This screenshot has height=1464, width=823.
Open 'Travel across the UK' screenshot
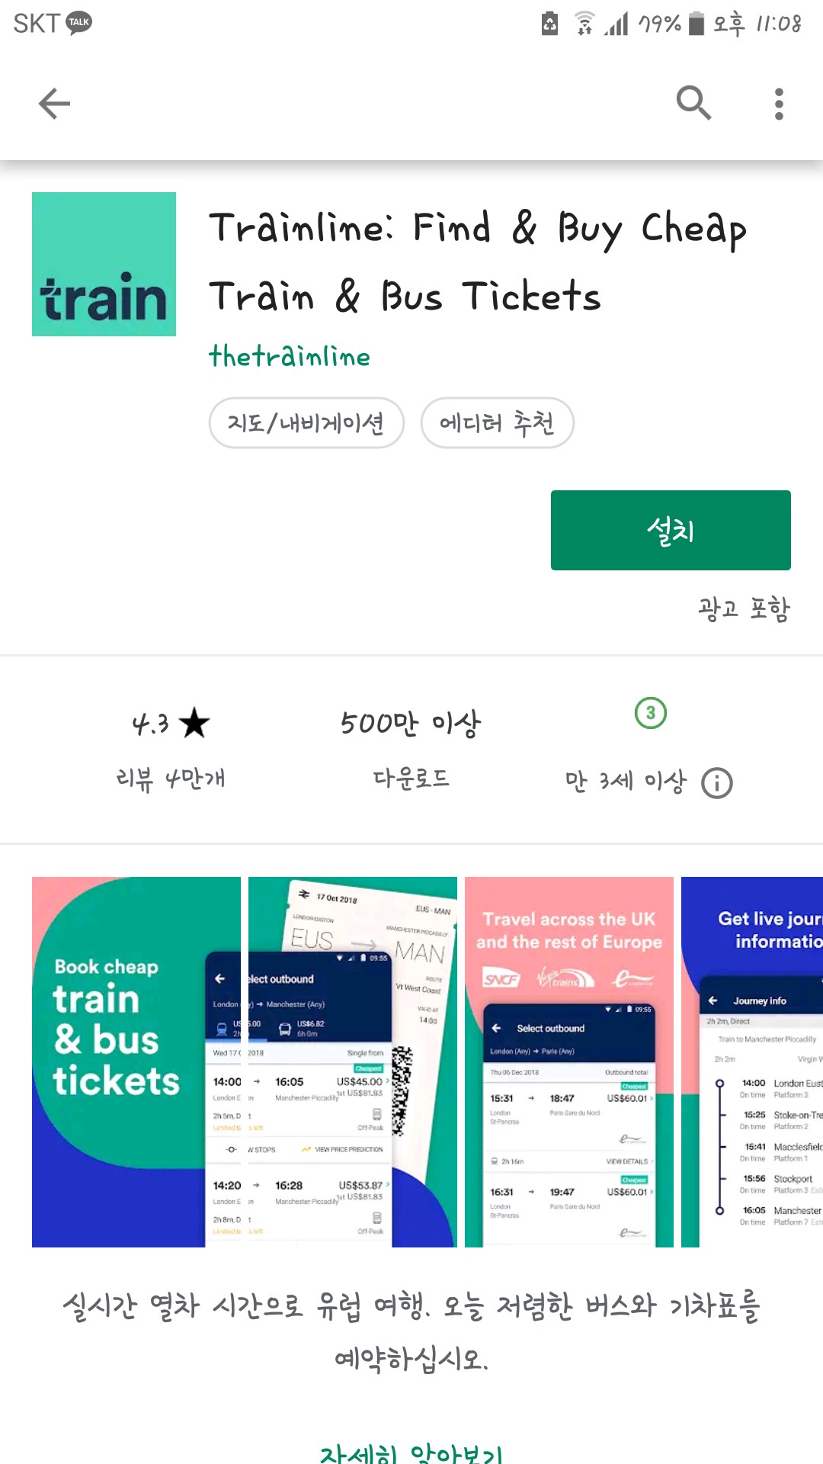click(x=569, y=1062)
